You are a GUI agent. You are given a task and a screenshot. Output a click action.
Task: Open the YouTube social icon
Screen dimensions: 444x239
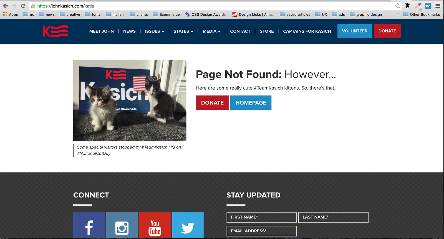tap(155, 225)
